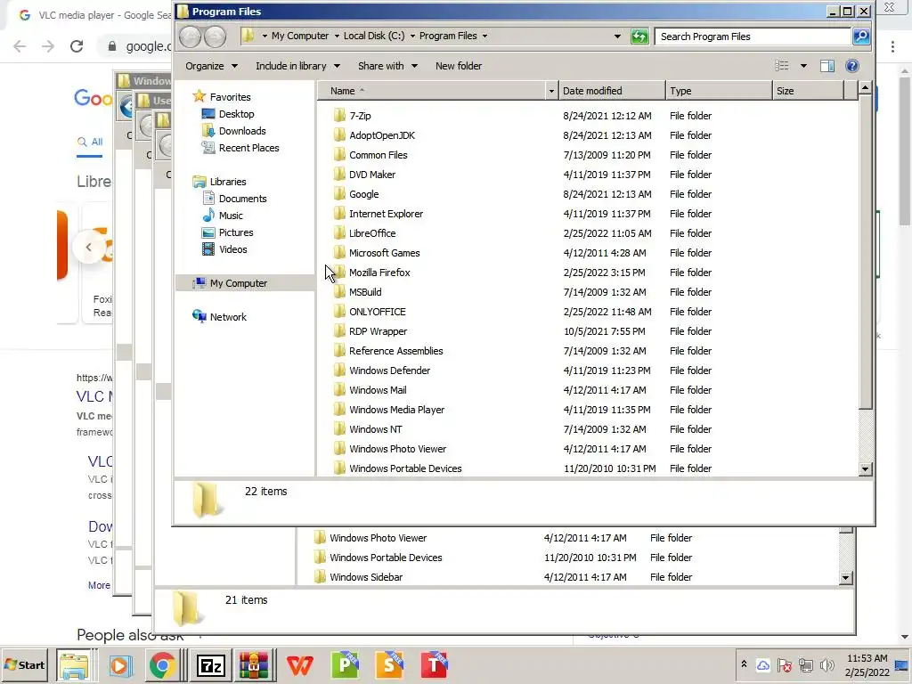Change your view icon in Explorer toolbar

click(782, 66)
